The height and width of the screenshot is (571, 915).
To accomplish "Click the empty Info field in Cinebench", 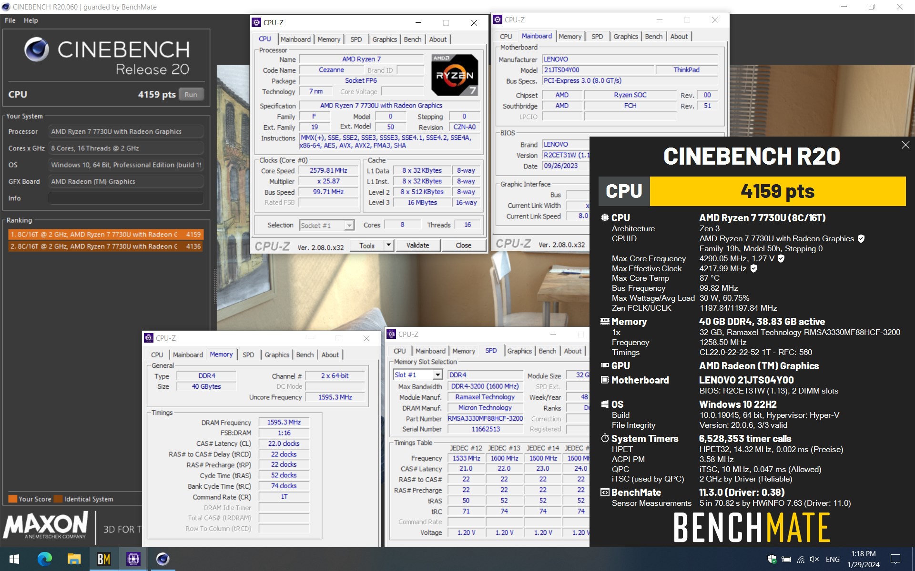I will pyautogui.click(x=126, y=198).
